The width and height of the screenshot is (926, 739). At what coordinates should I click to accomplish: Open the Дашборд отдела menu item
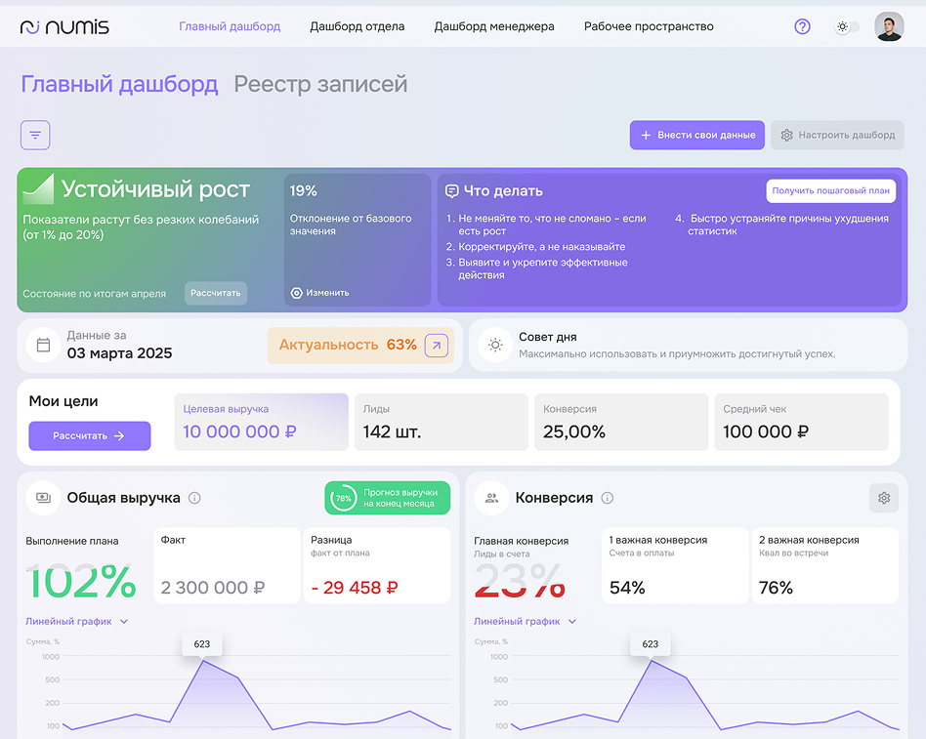point(357,27)
